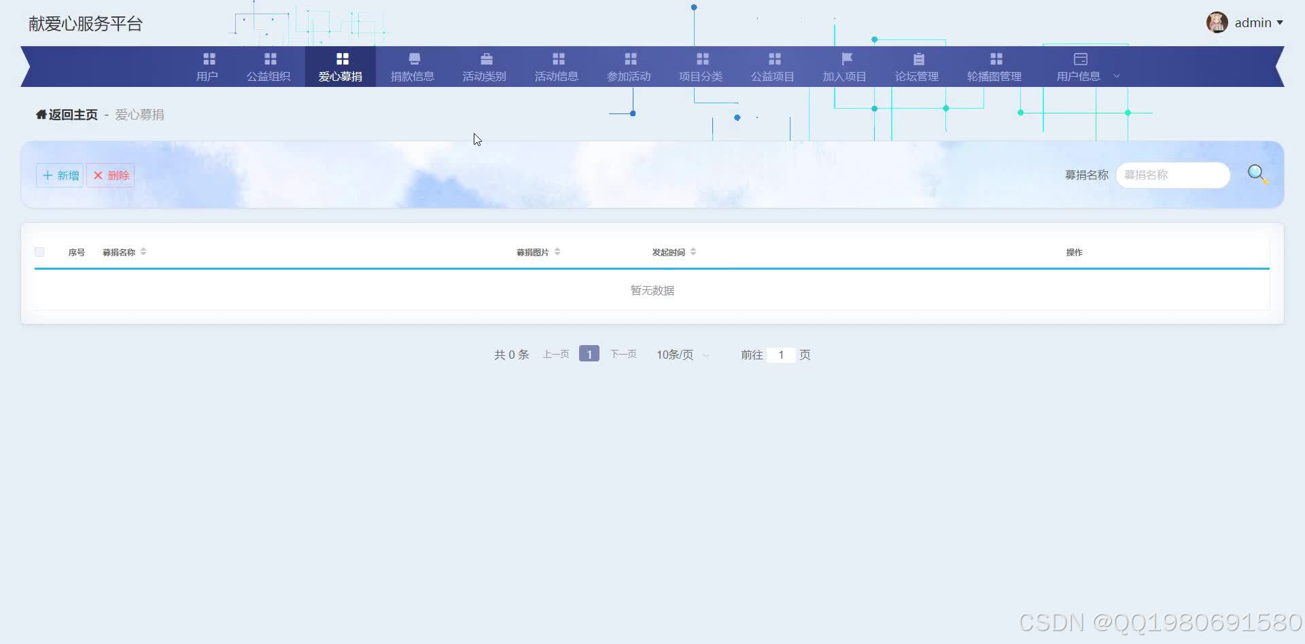1305x644 pixels.
Task: Click the 新增 add button
Action: (x=59, y=175)
